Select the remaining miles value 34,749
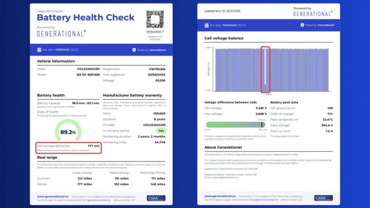Image resolution: width=370 pixels, height=208 pixels. coord(160,142)
